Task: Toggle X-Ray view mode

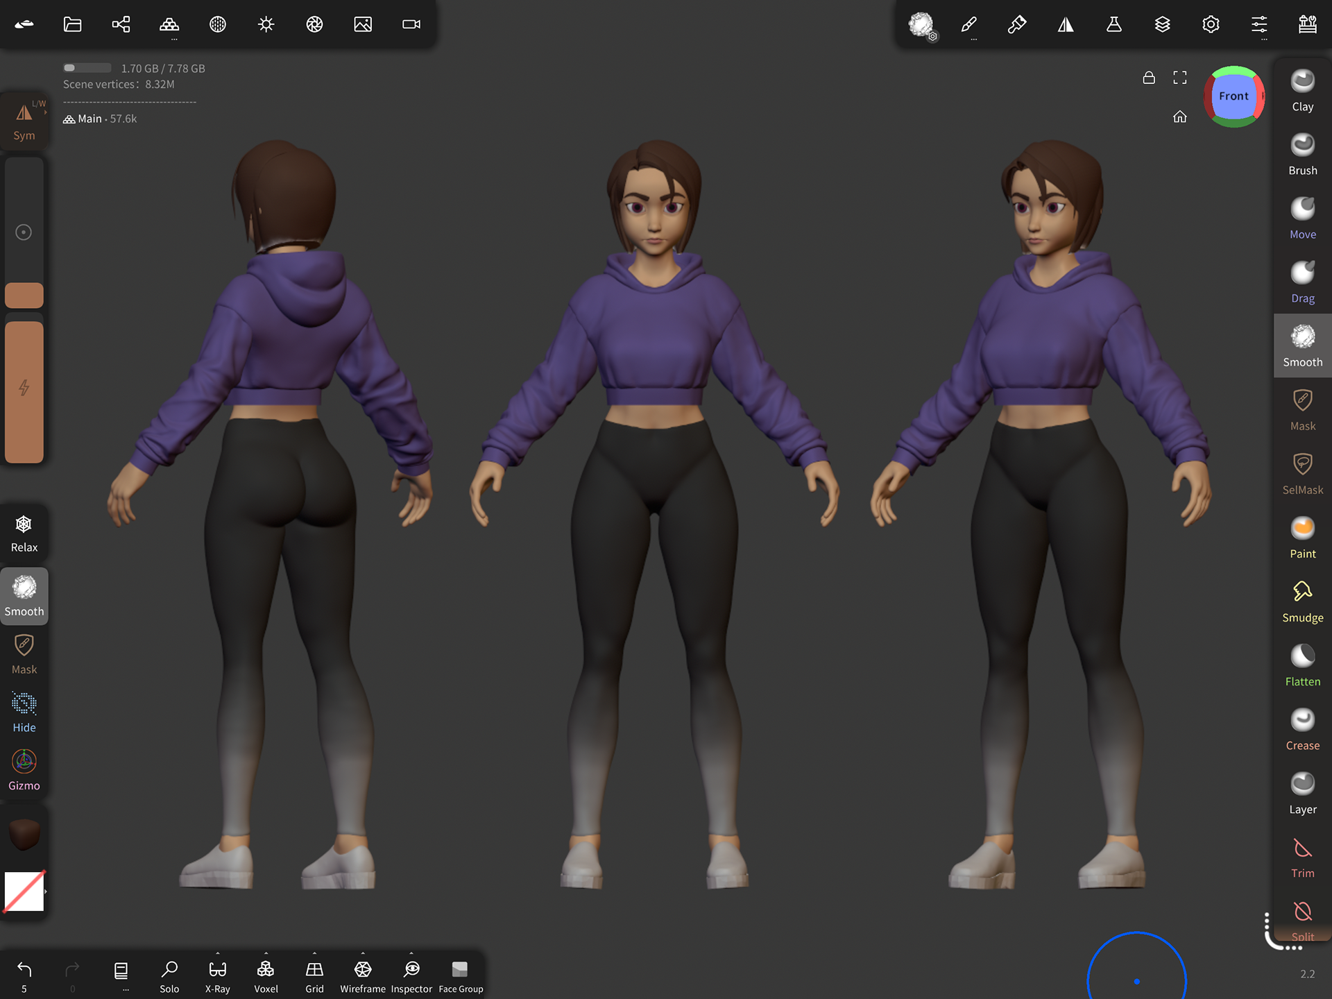Action: pos(217,974)
